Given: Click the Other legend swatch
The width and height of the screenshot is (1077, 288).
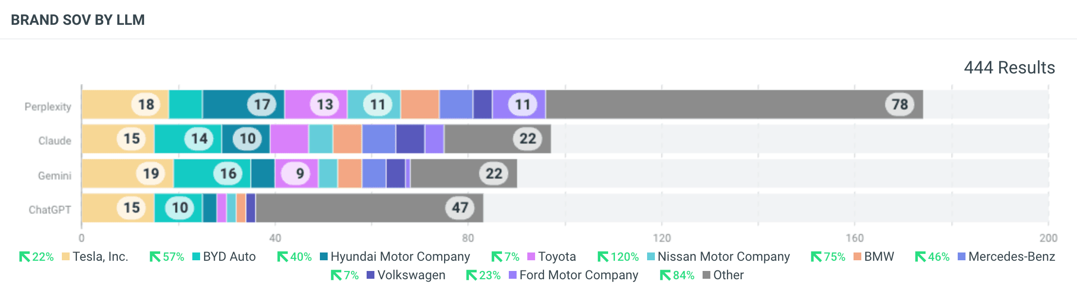Looking at the screenshot, I should click(x=706, y=275).
